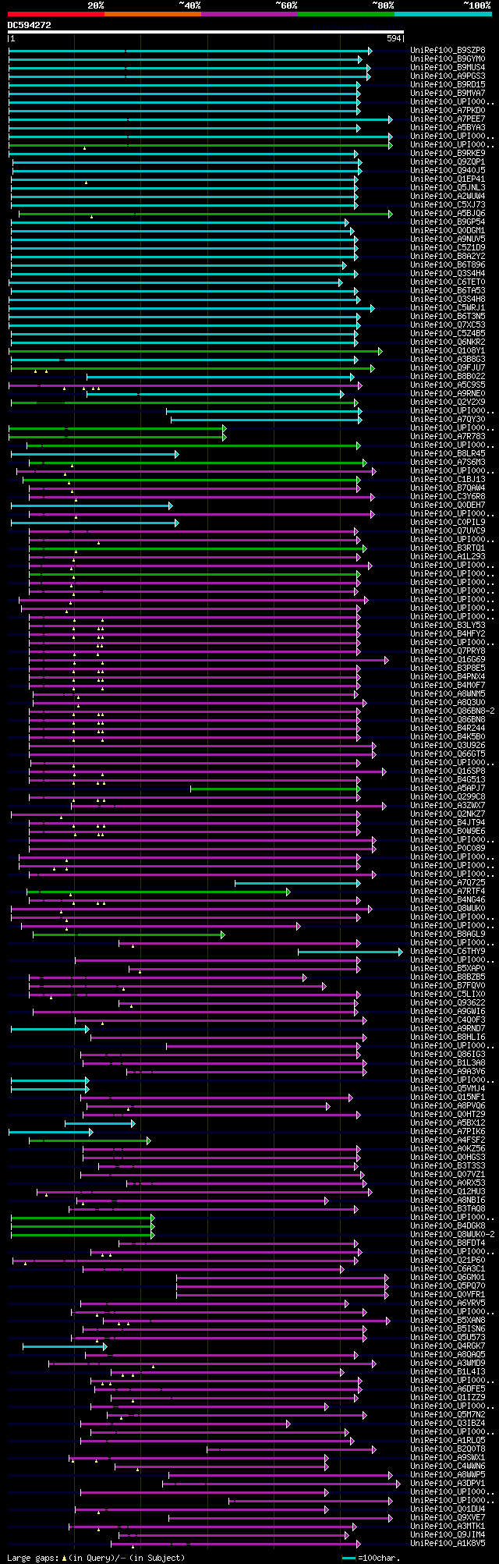This screenshot has height=1564, width=499.
Task: Select the UniRef100_Q7PRY8 label
Action: point(448,651)
